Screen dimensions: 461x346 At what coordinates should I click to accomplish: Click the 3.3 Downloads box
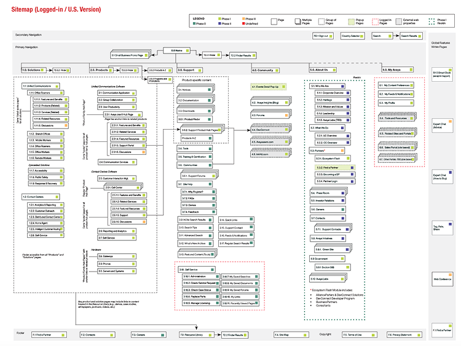[x=195, y=111]
